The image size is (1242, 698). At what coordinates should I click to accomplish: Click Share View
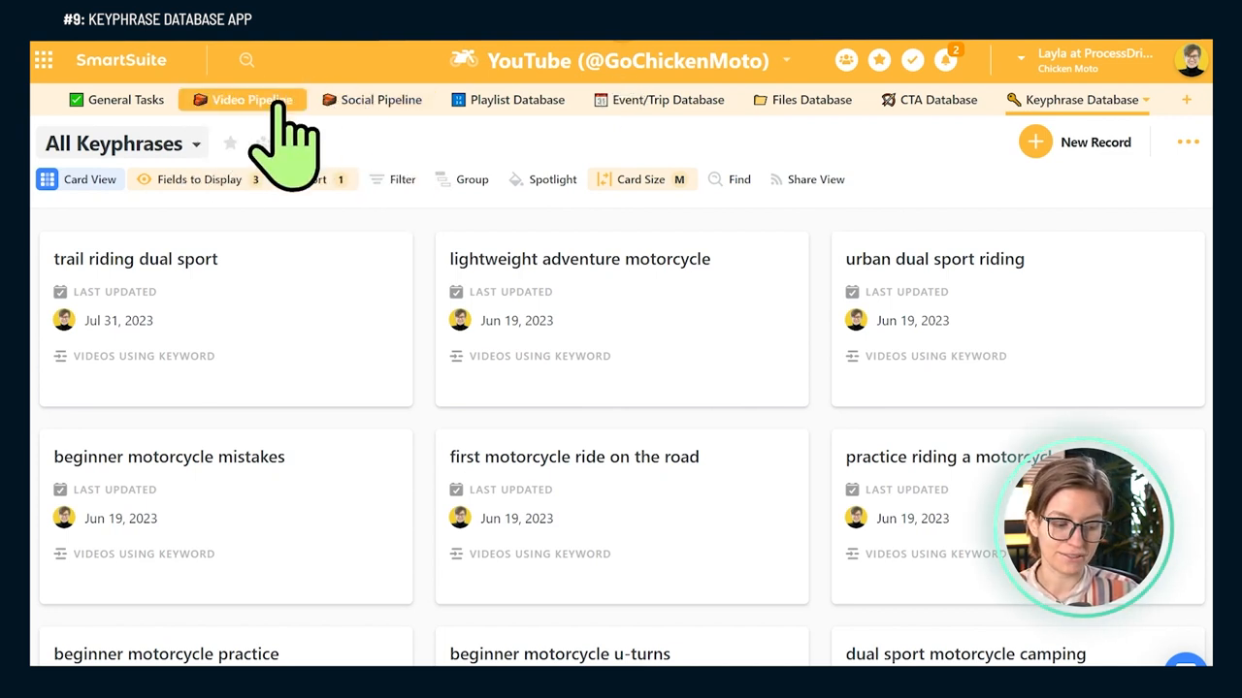pos(806,179)
